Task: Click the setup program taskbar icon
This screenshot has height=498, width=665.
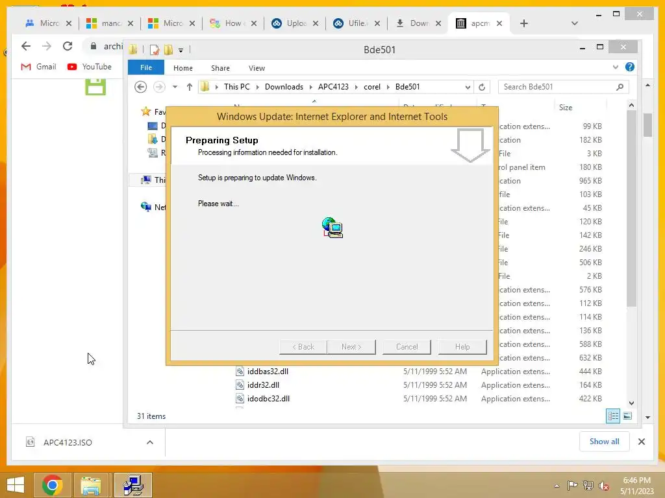Action: pos(132,485)
